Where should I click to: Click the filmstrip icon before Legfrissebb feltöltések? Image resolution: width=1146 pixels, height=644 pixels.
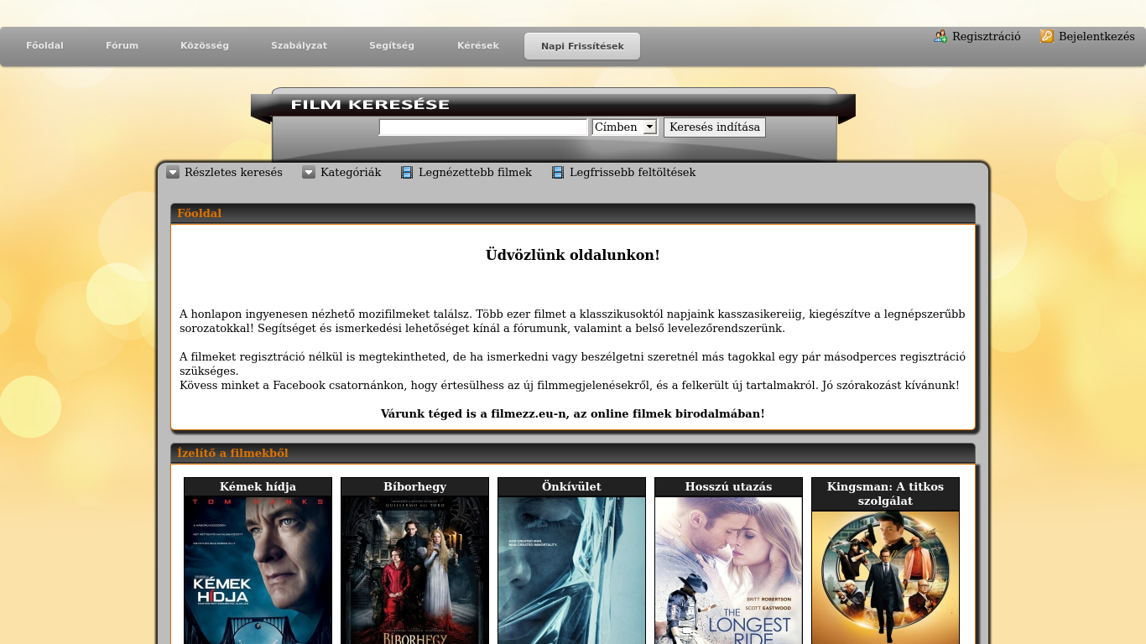coord(556,172)
